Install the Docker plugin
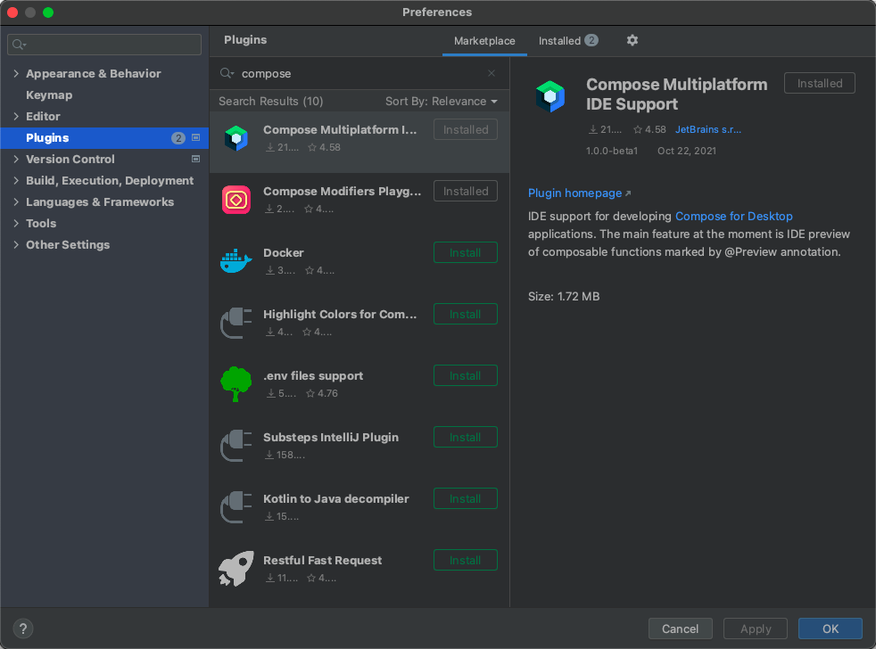The height and width of the screenshot is (649, 876). pyautogui.click(x=465, y=253)
